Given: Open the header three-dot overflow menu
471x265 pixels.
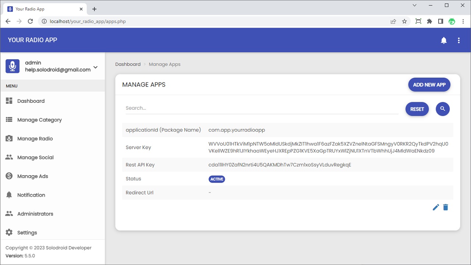Looking at the screenshot, I should coord(459,40).
